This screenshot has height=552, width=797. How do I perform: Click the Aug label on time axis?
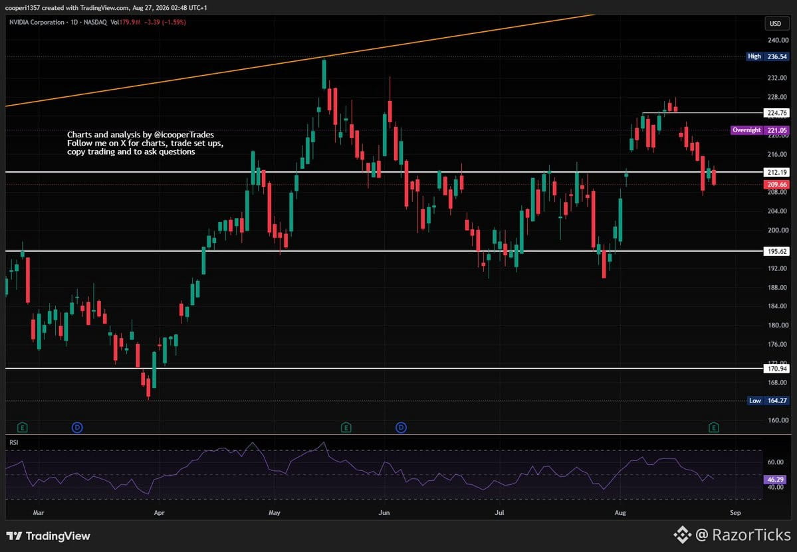click(x=620, y=512)
